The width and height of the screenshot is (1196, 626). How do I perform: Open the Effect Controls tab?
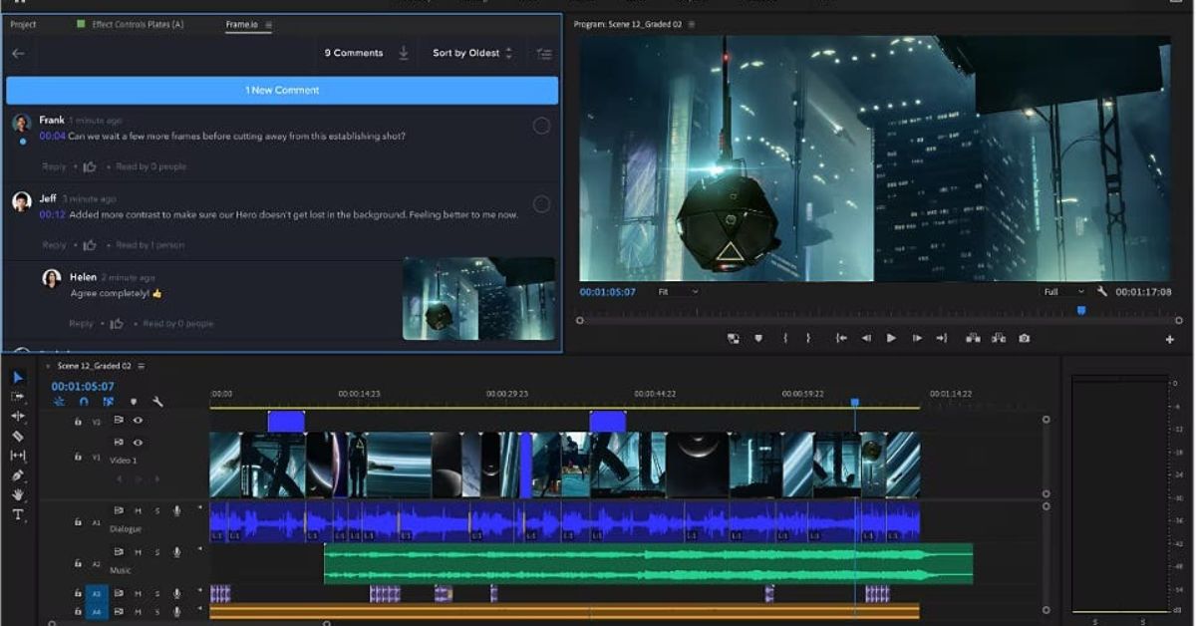point(137,24)
